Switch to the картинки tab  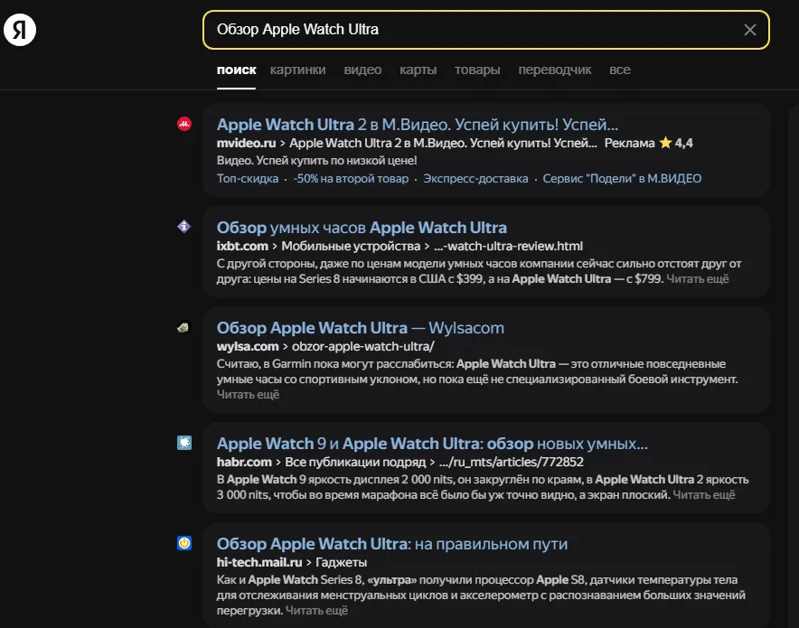pyautogui.click(x=297, y=70)
